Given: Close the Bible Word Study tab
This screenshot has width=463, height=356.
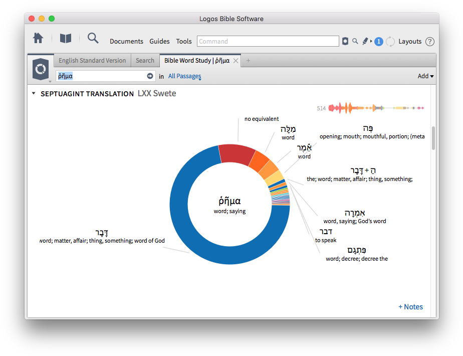Looking at the screenshot, I should 236,61.
